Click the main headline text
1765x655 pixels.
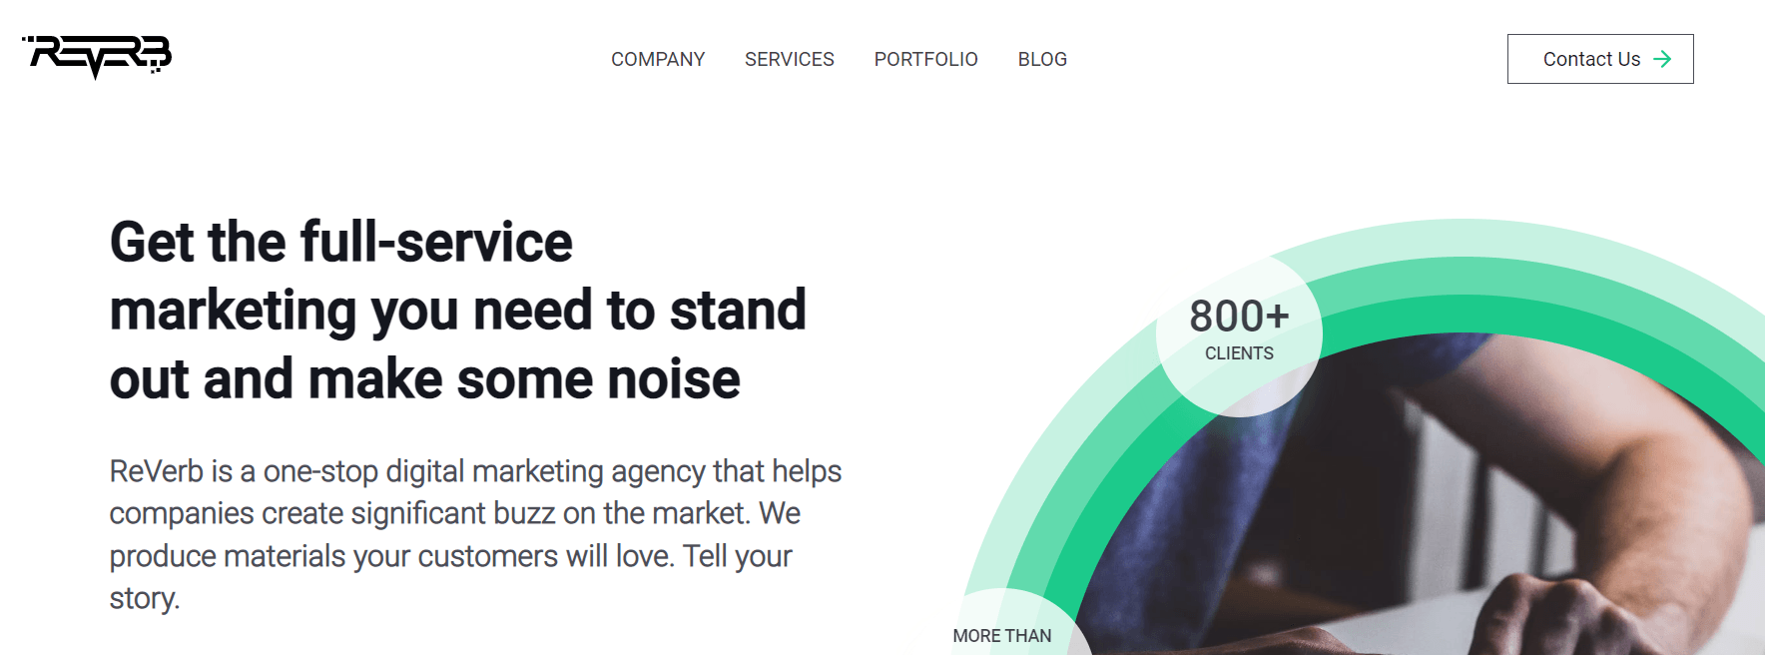(458, 311)
